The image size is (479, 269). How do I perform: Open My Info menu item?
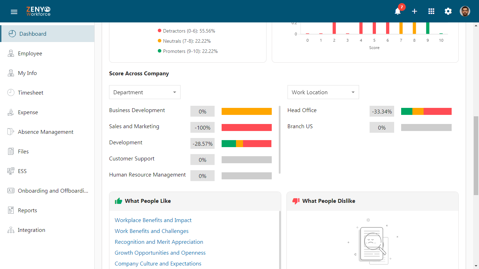tap(47, 73)
